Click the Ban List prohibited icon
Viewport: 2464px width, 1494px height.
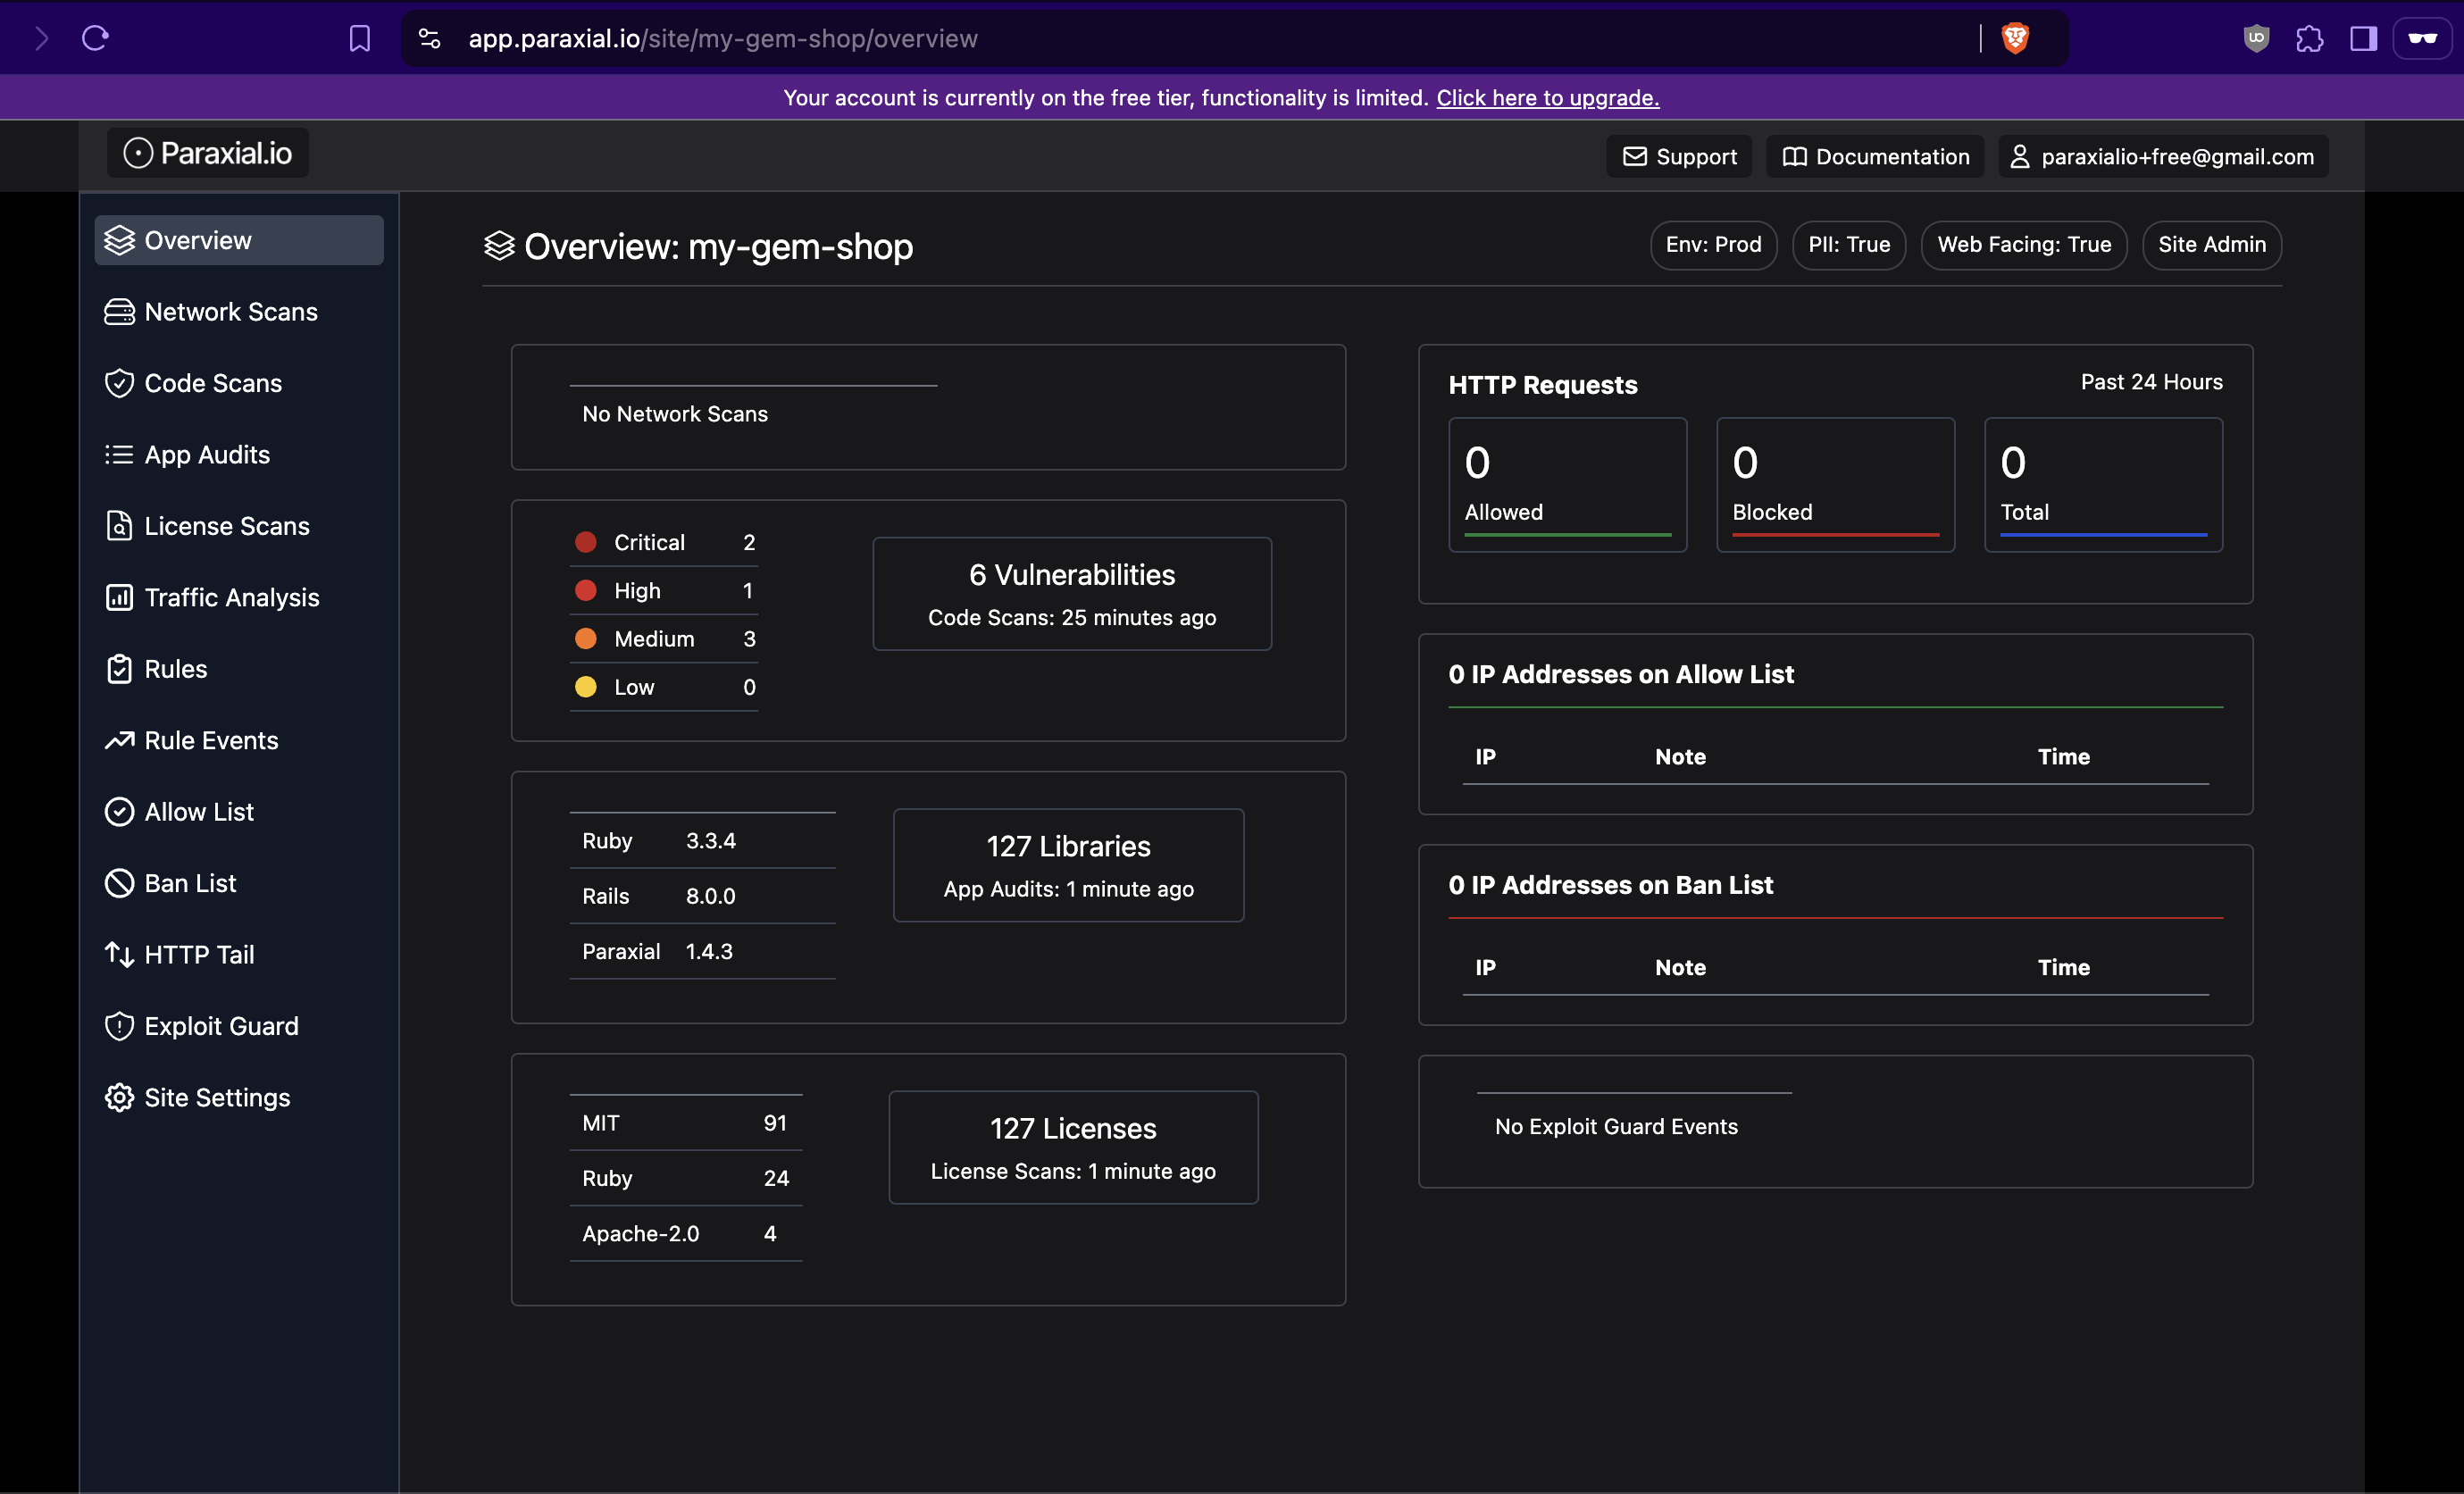[119, 883]
